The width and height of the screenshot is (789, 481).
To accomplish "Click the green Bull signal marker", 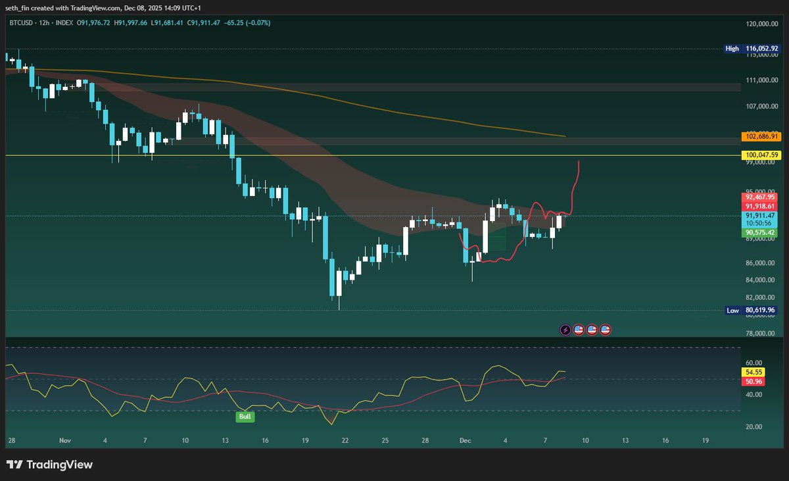I will [244, 417].
